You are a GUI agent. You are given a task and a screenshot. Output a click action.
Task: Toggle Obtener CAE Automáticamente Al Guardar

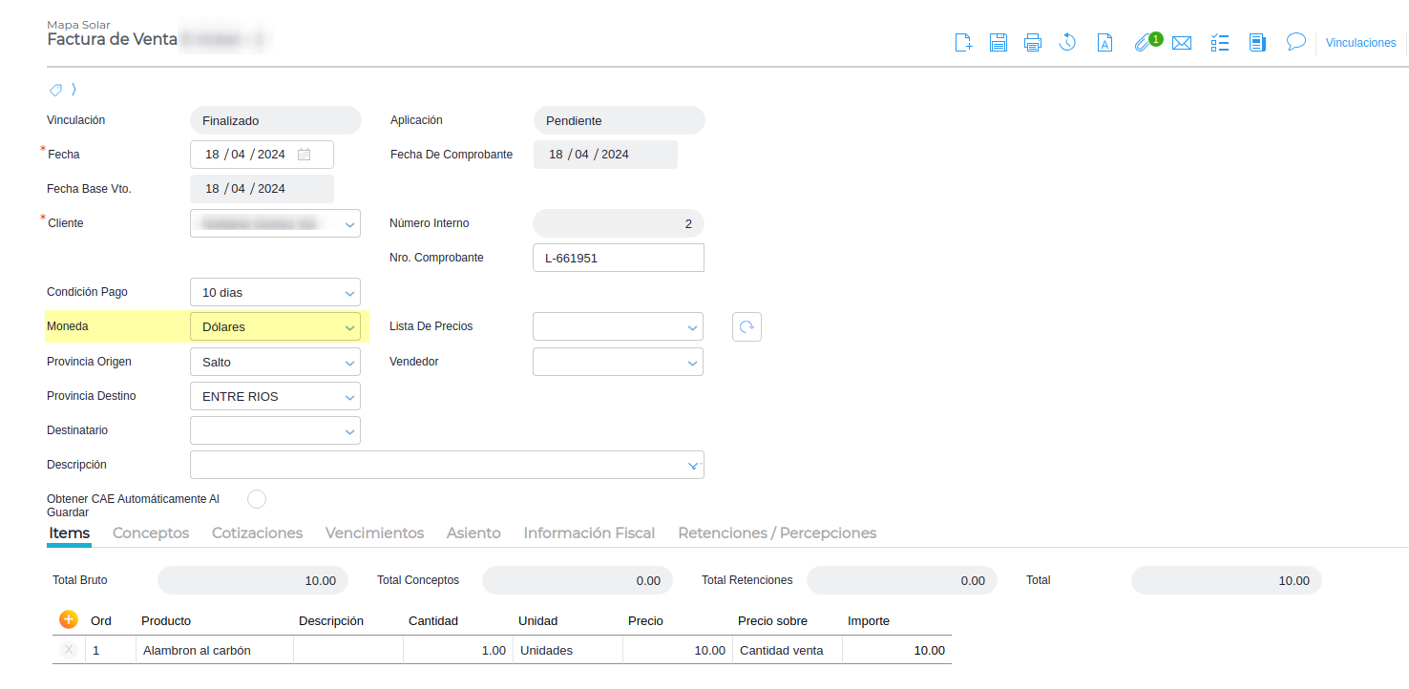pos(256,499)
